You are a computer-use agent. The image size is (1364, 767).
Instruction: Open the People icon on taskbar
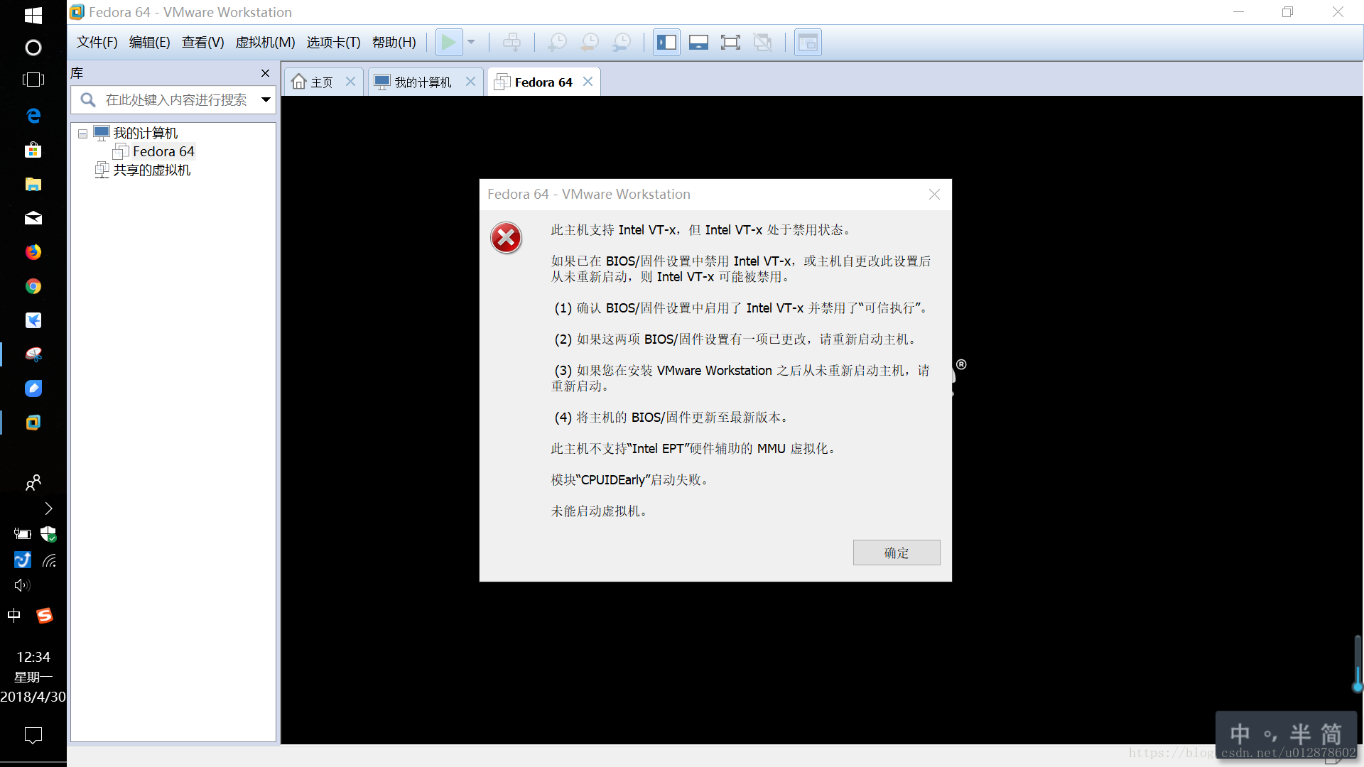pyautogui.click(x=33, y=483)
